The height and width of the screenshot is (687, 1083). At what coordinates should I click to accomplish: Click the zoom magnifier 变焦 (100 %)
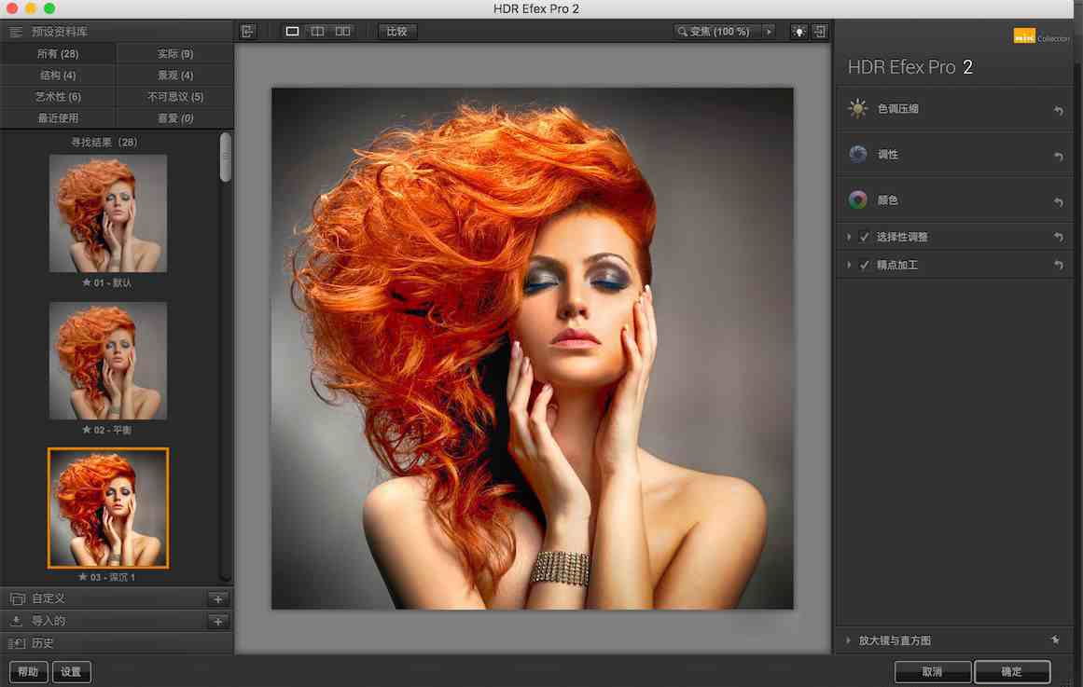[x=717, y=32]
